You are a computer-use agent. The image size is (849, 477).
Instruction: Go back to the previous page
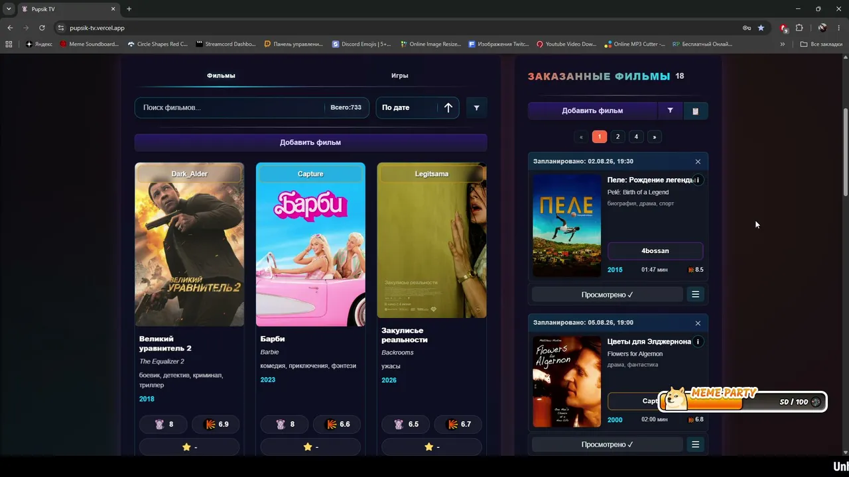[x=10, y=28]
